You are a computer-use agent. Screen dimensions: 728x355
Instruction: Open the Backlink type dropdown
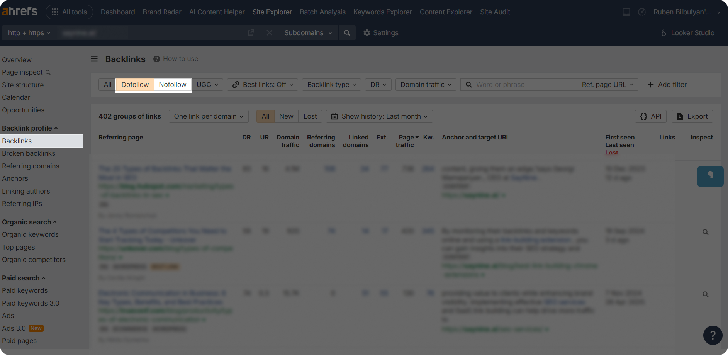(x=332, y=85)
